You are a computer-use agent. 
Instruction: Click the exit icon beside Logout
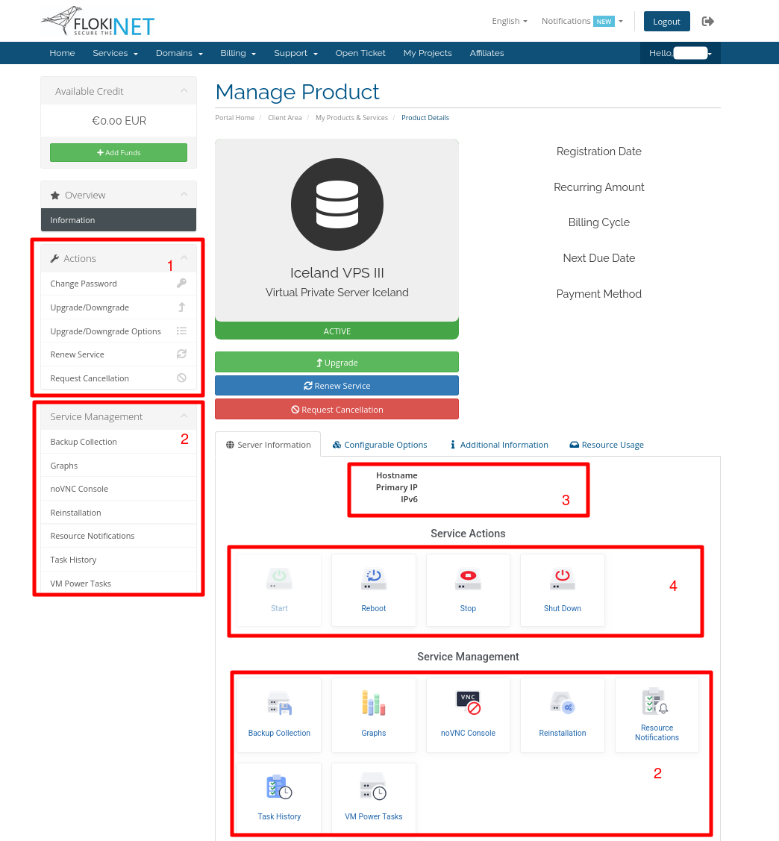pyautogui.click(x=708, y=22)
